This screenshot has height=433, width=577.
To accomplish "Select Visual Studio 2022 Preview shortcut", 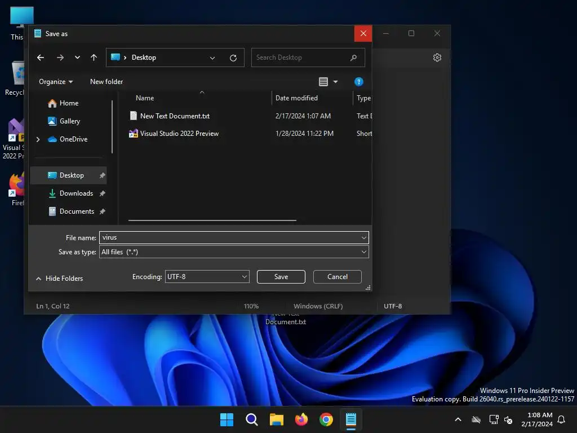I will tap(174, 134).
